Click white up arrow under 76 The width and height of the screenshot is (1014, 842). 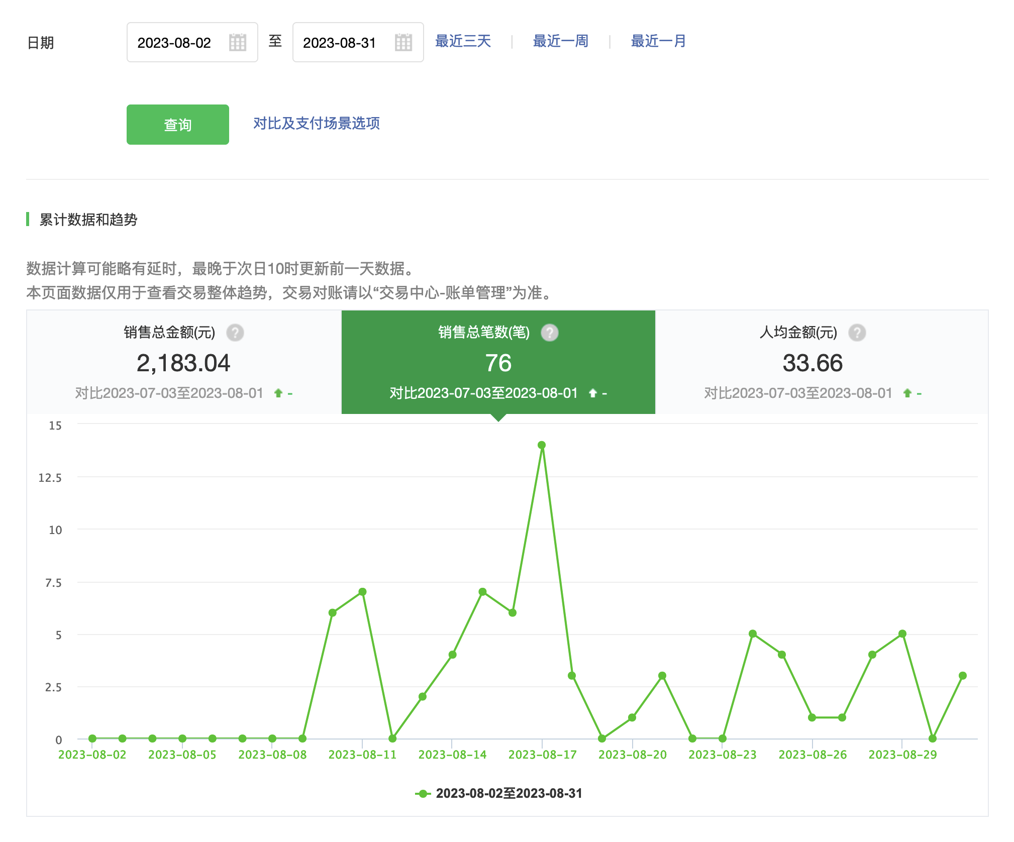pos(593,393)
